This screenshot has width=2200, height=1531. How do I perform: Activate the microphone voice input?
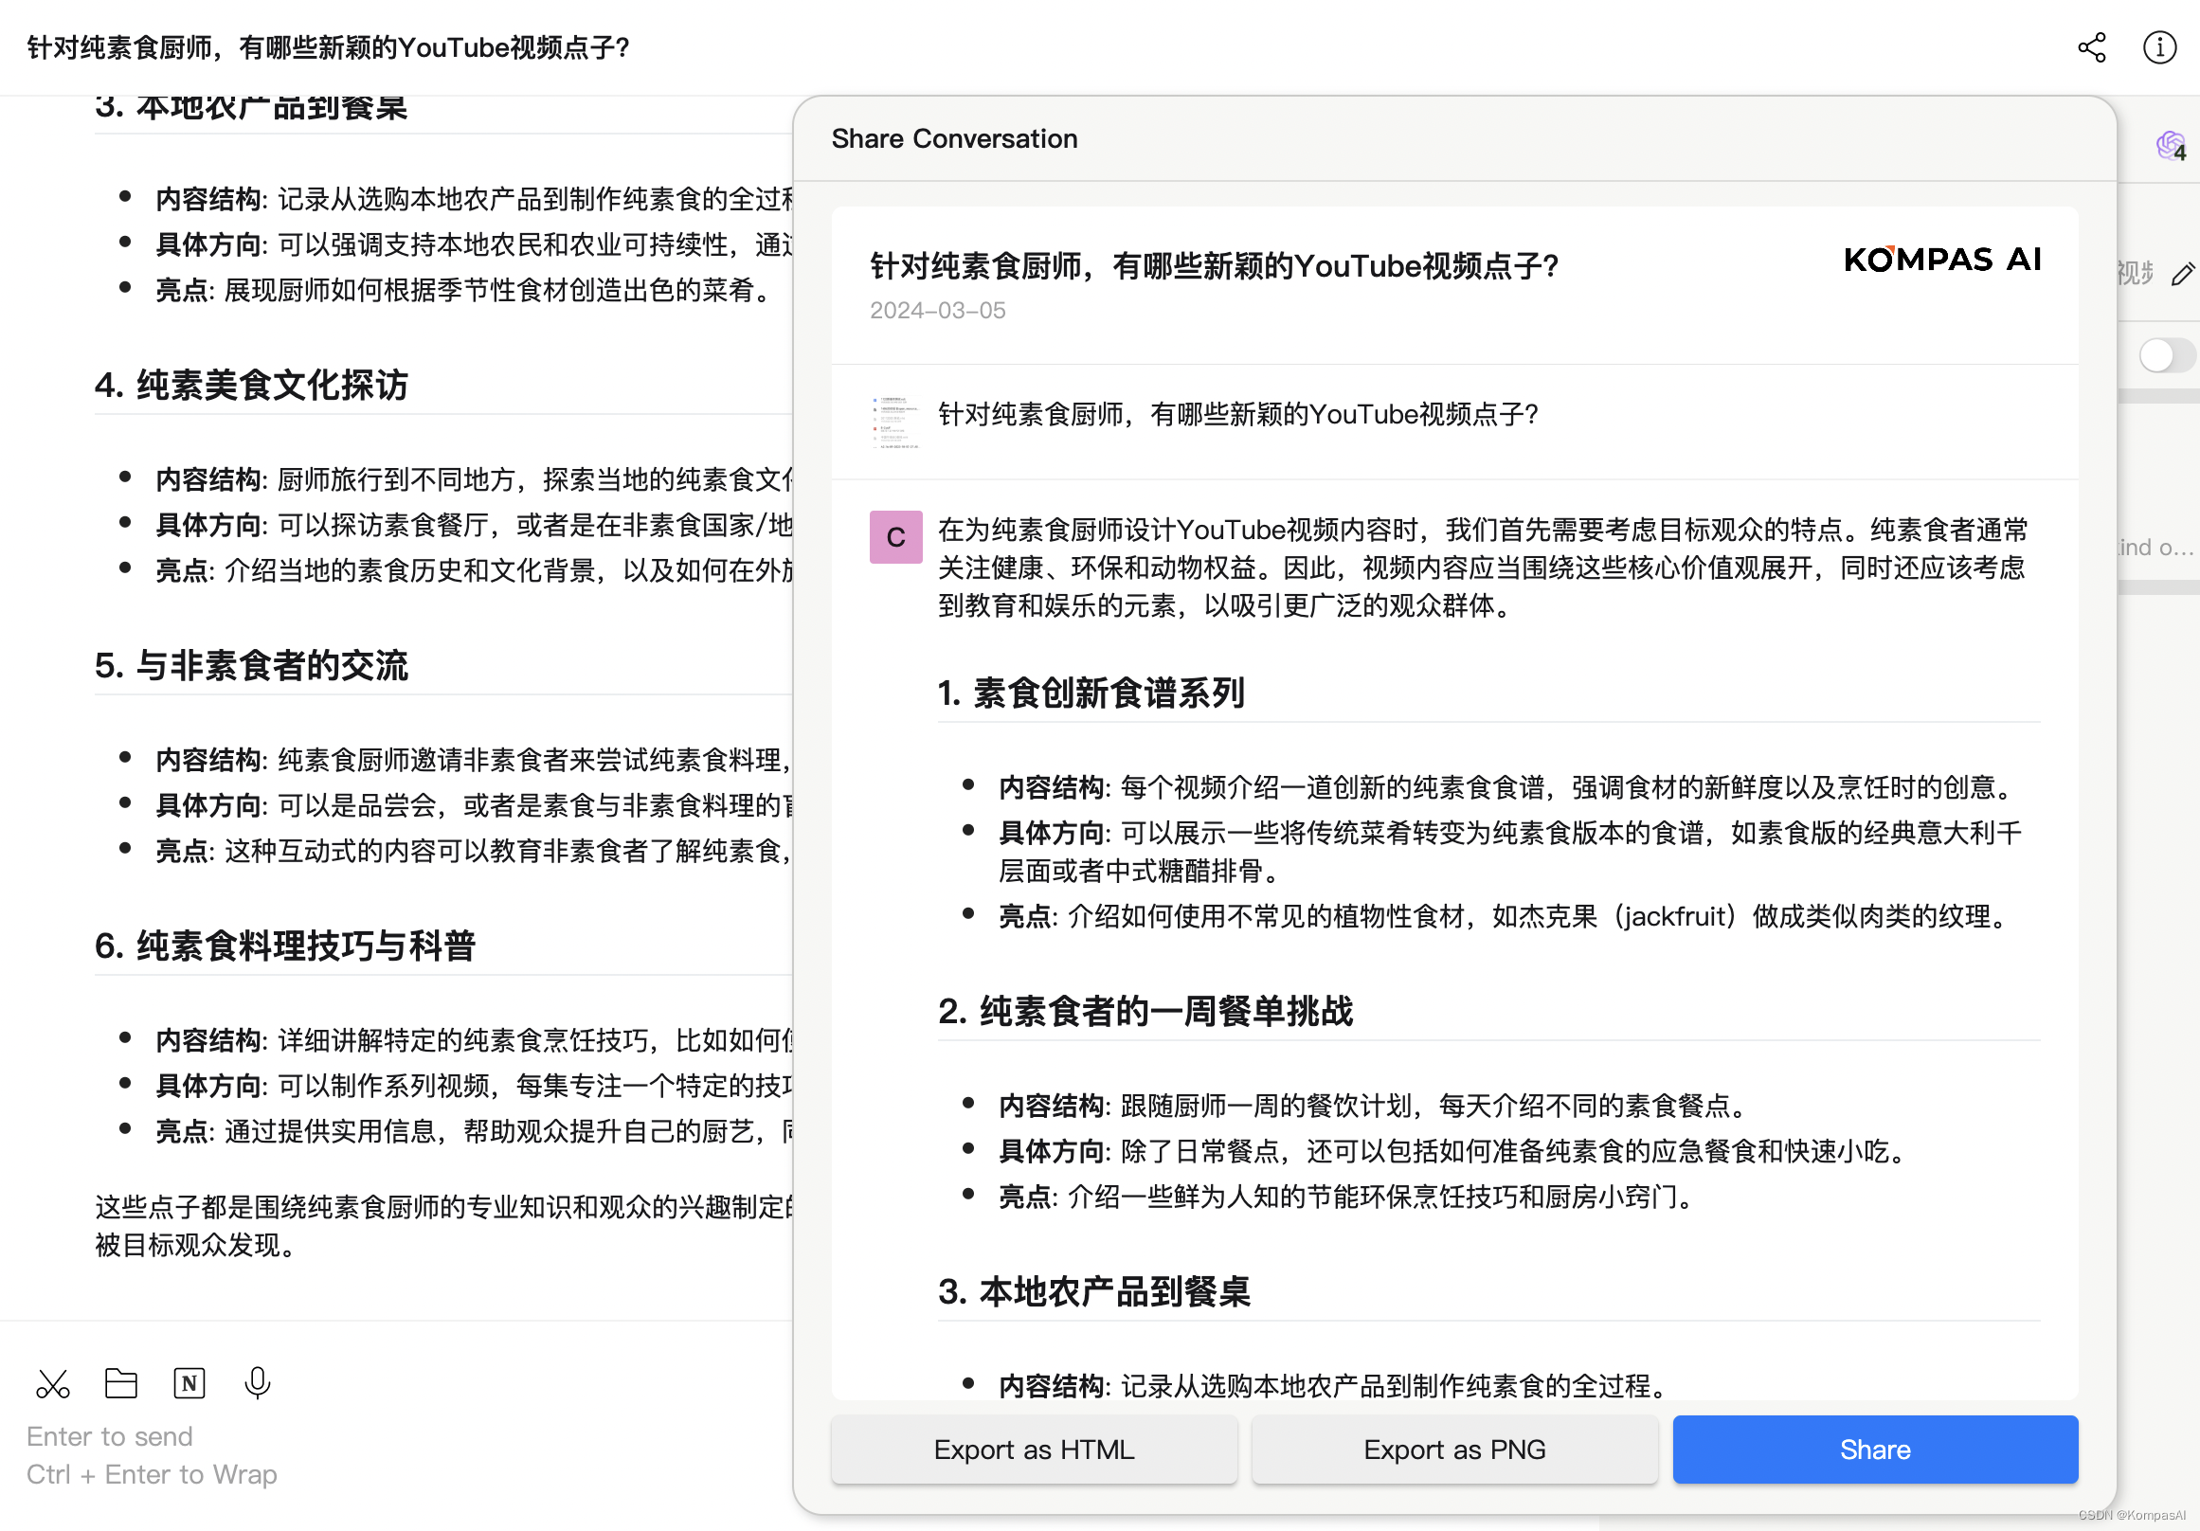(257, 1383)
